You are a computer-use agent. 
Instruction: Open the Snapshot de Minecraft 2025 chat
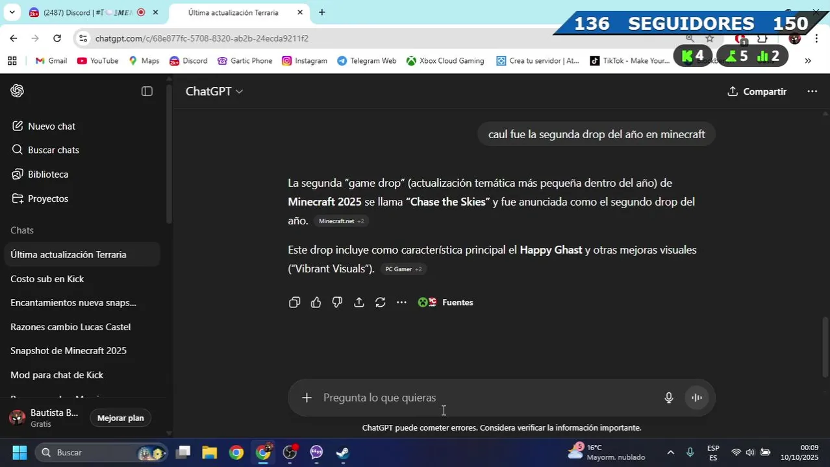[x=82, y=351]
